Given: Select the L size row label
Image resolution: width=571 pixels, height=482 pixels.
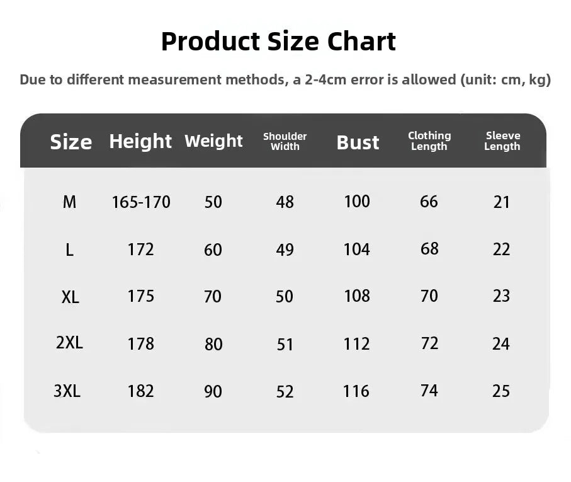Looking at the screenshot, I should (69, 250).
